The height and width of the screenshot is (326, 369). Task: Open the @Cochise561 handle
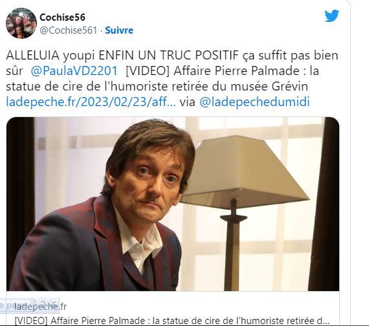pyautogui.click(x=68, y=30)
